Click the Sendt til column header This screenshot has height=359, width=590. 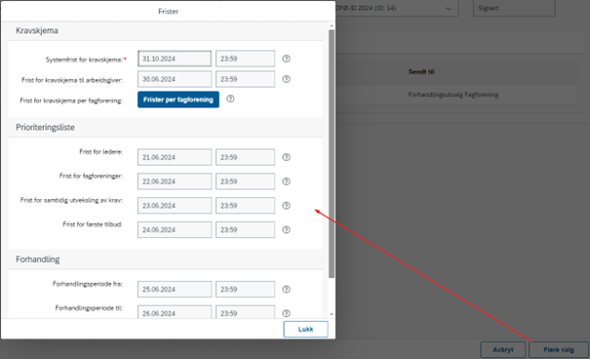421,71
